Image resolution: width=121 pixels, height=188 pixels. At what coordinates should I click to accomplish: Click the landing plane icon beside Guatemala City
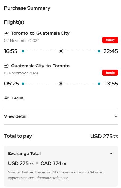[x=6, y=66]
